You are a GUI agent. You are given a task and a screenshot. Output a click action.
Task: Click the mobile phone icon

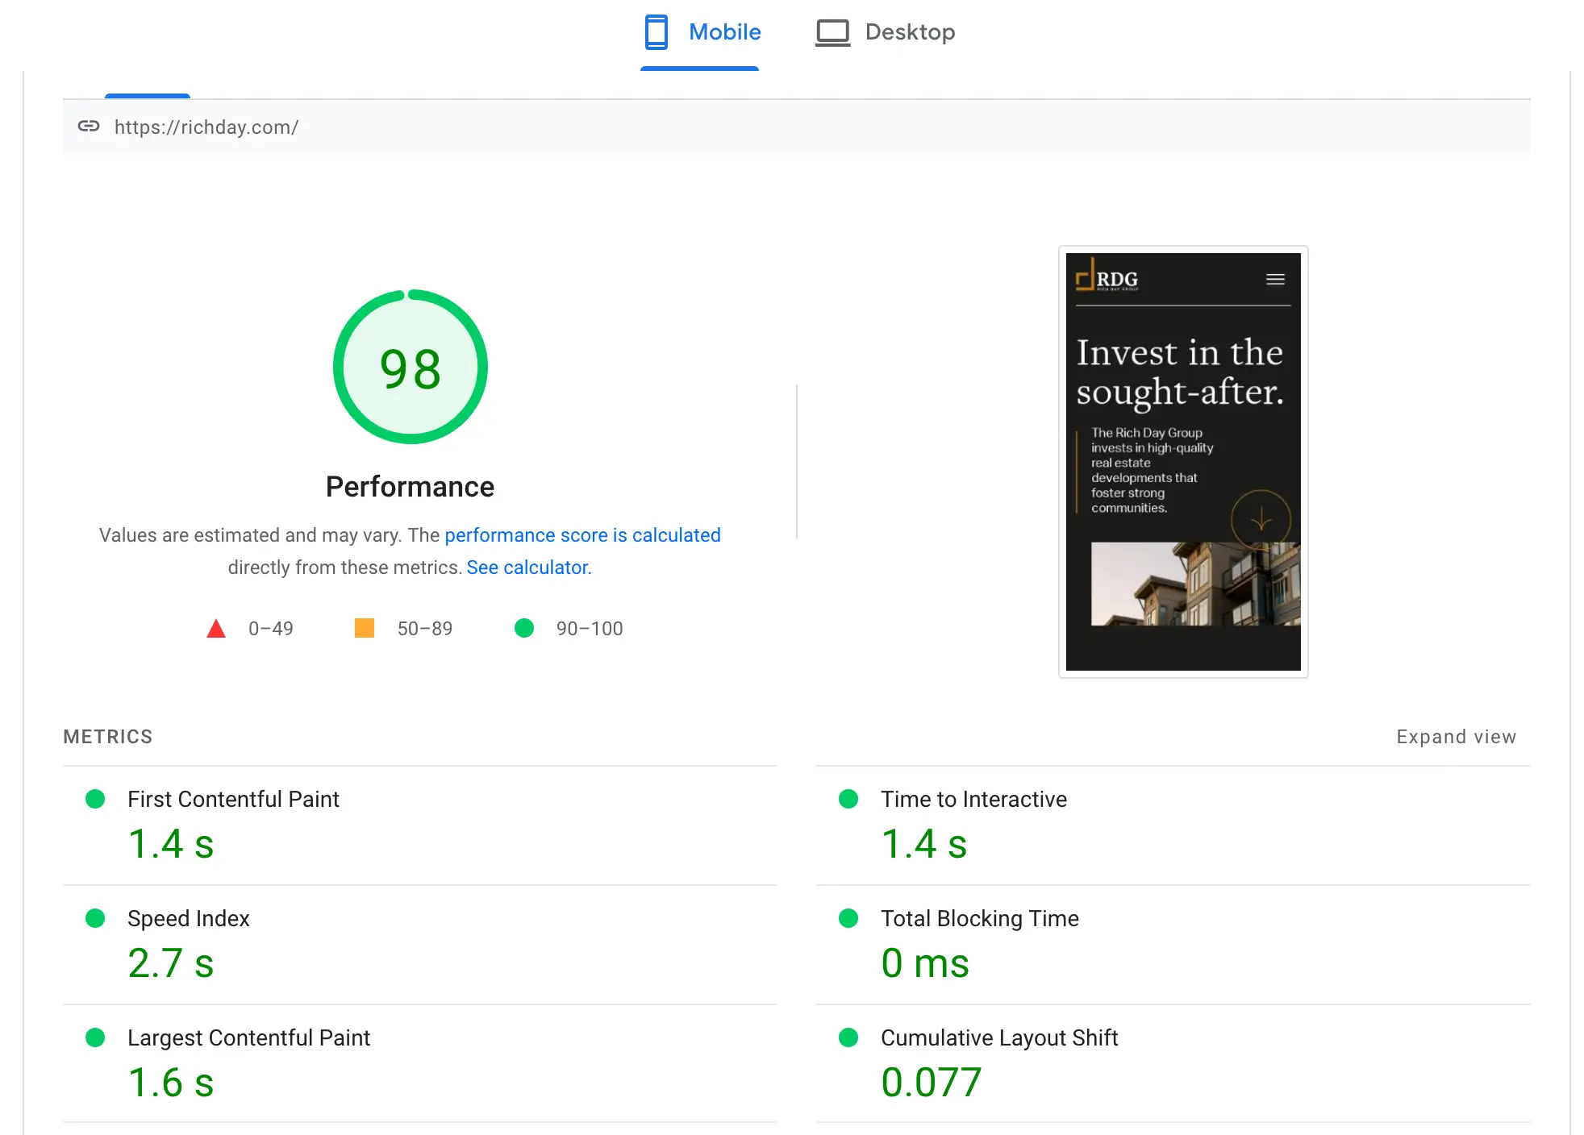657,32
